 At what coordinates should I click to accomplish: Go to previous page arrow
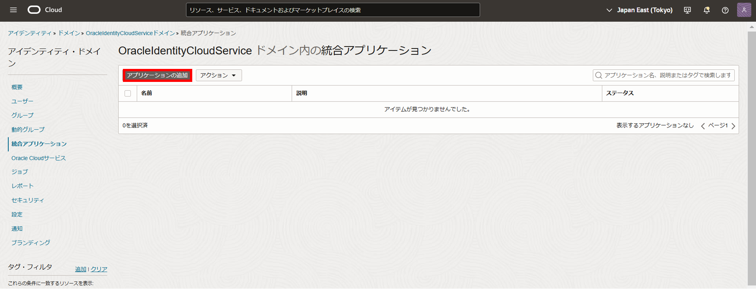[703, 126]
